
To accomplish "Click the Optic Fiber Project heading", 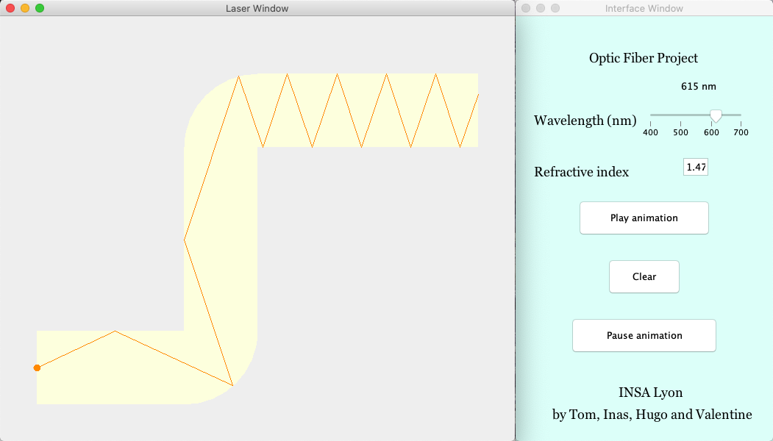I will coord(644,58).
